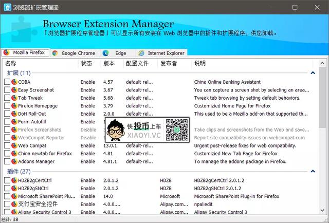Click the icon beside China newtab for Firefox

pos(14,154)
